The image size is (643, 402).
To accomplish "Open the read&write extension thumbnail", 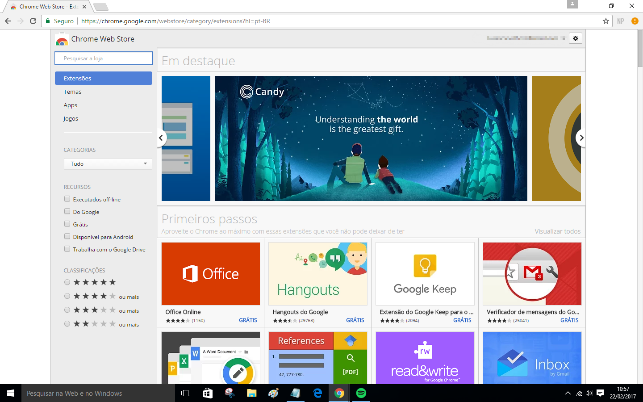I will (425, 358).
